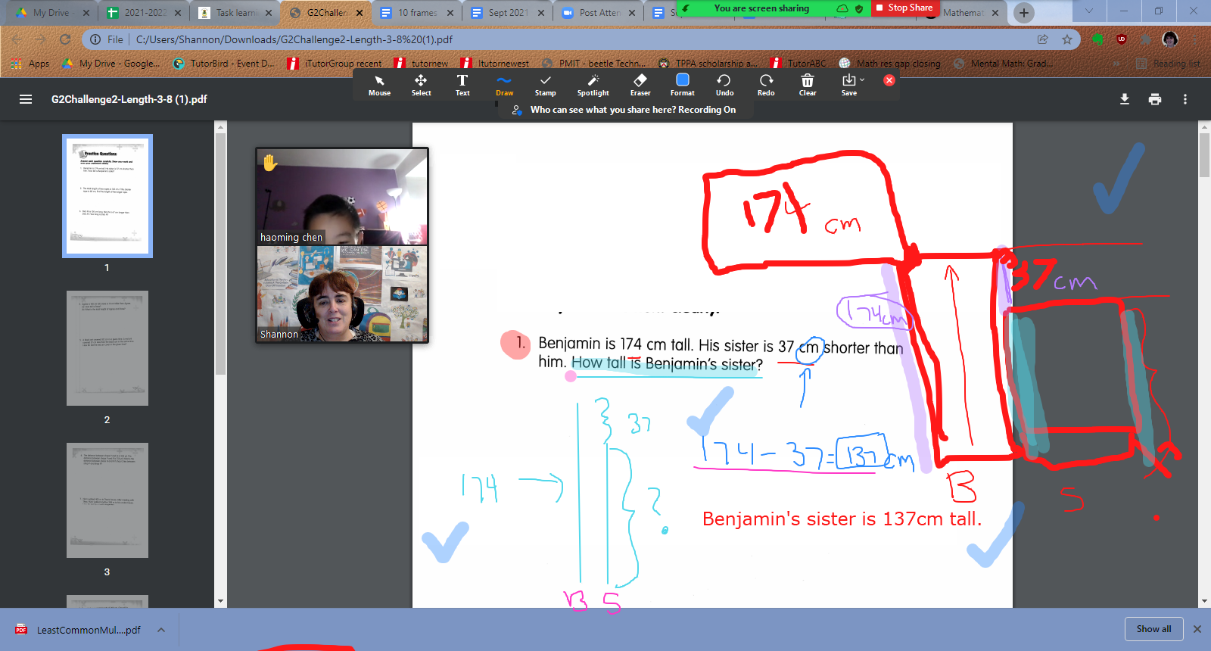Print the PDF document
The height and width of the screenshot is (651, 1211).
[x=1155, y=99]
